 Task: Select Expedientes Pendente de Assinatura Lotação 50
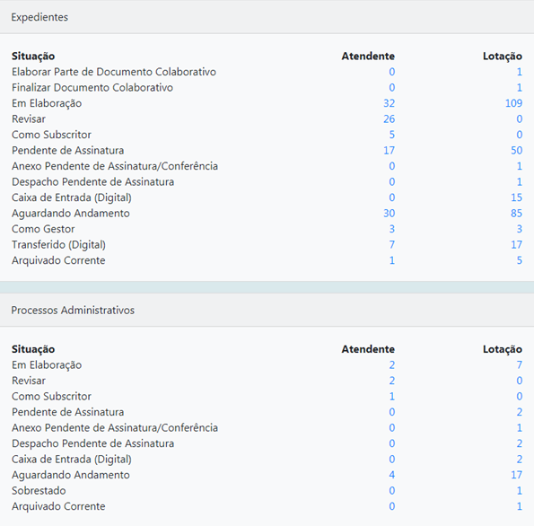click(516, 150)
